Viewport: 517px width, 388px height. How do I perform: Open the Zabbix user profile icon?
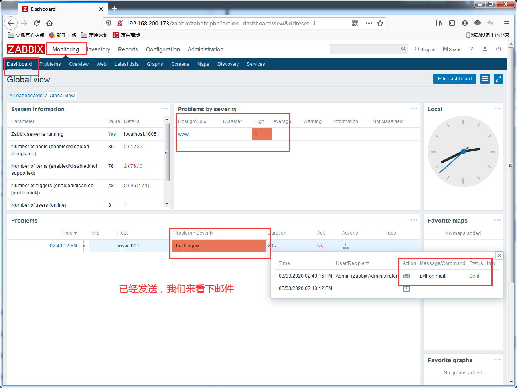click(x=485, y=49)
